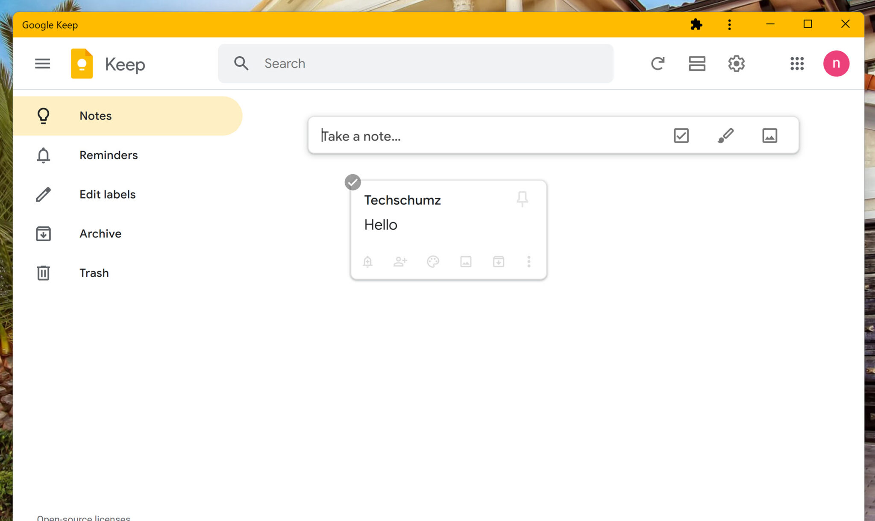875x521 pixels.
Task: Add an image to the Techschumz note
Action: pyautogui.click(x=465, y=262)
